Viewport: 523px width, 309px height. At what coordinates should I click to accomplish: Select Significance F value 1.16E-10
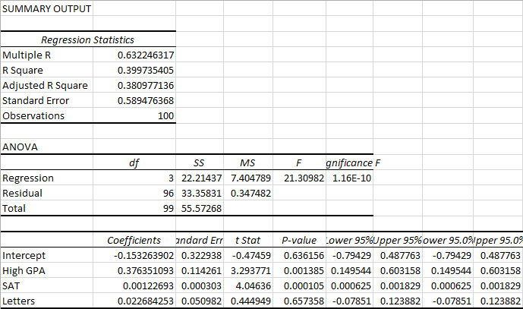coord(350,178)
